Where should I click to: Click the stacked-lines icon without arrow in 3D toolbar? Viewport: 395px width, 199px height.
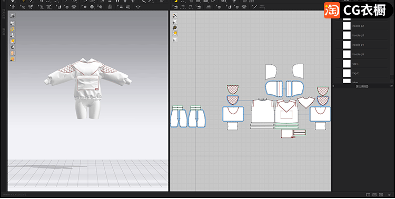tap(127, 7)
